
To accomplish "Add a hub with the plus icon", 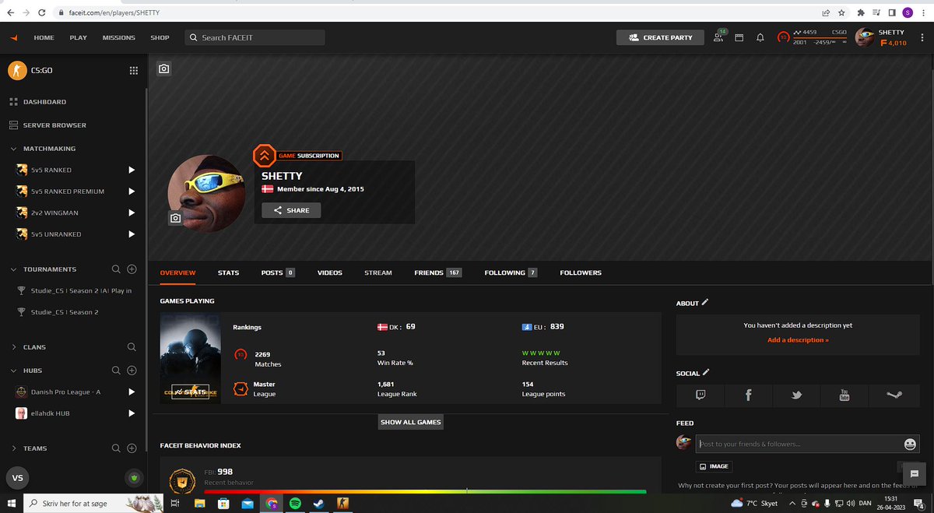I will [x=132, y=371].
